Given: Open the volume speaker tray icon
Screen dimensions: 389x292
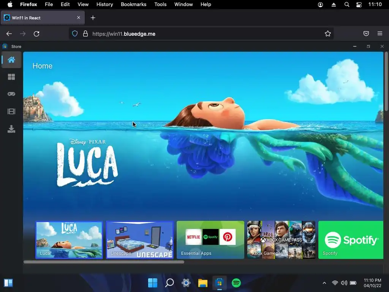Looking at the screenshot, I should (x=344, y=283).
